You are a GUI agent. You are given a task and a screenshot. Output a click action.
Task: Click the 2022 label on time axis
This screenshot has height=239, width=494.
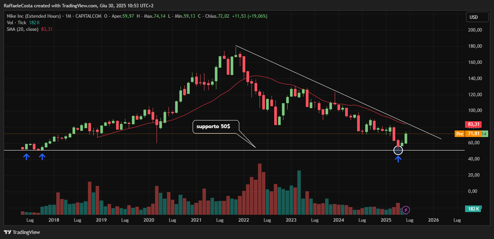tap(243, 220)
